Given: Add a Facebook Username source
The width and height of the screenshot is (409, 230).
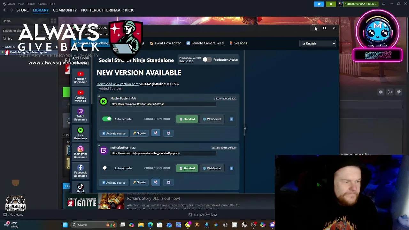Looking at the screenshot, I should point(81,171).
